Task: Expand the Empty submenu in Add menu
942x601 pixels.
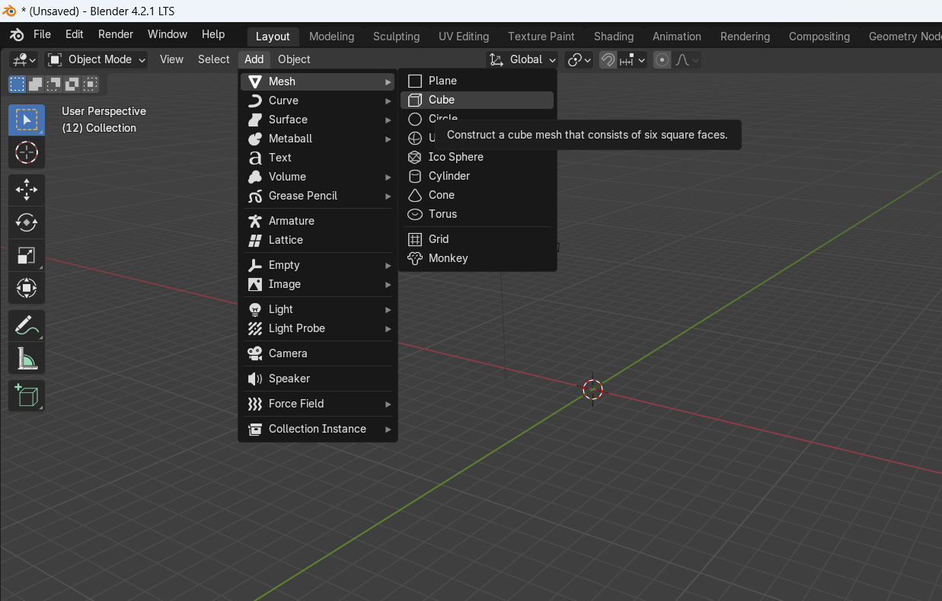Action: (x=318, y=265)
